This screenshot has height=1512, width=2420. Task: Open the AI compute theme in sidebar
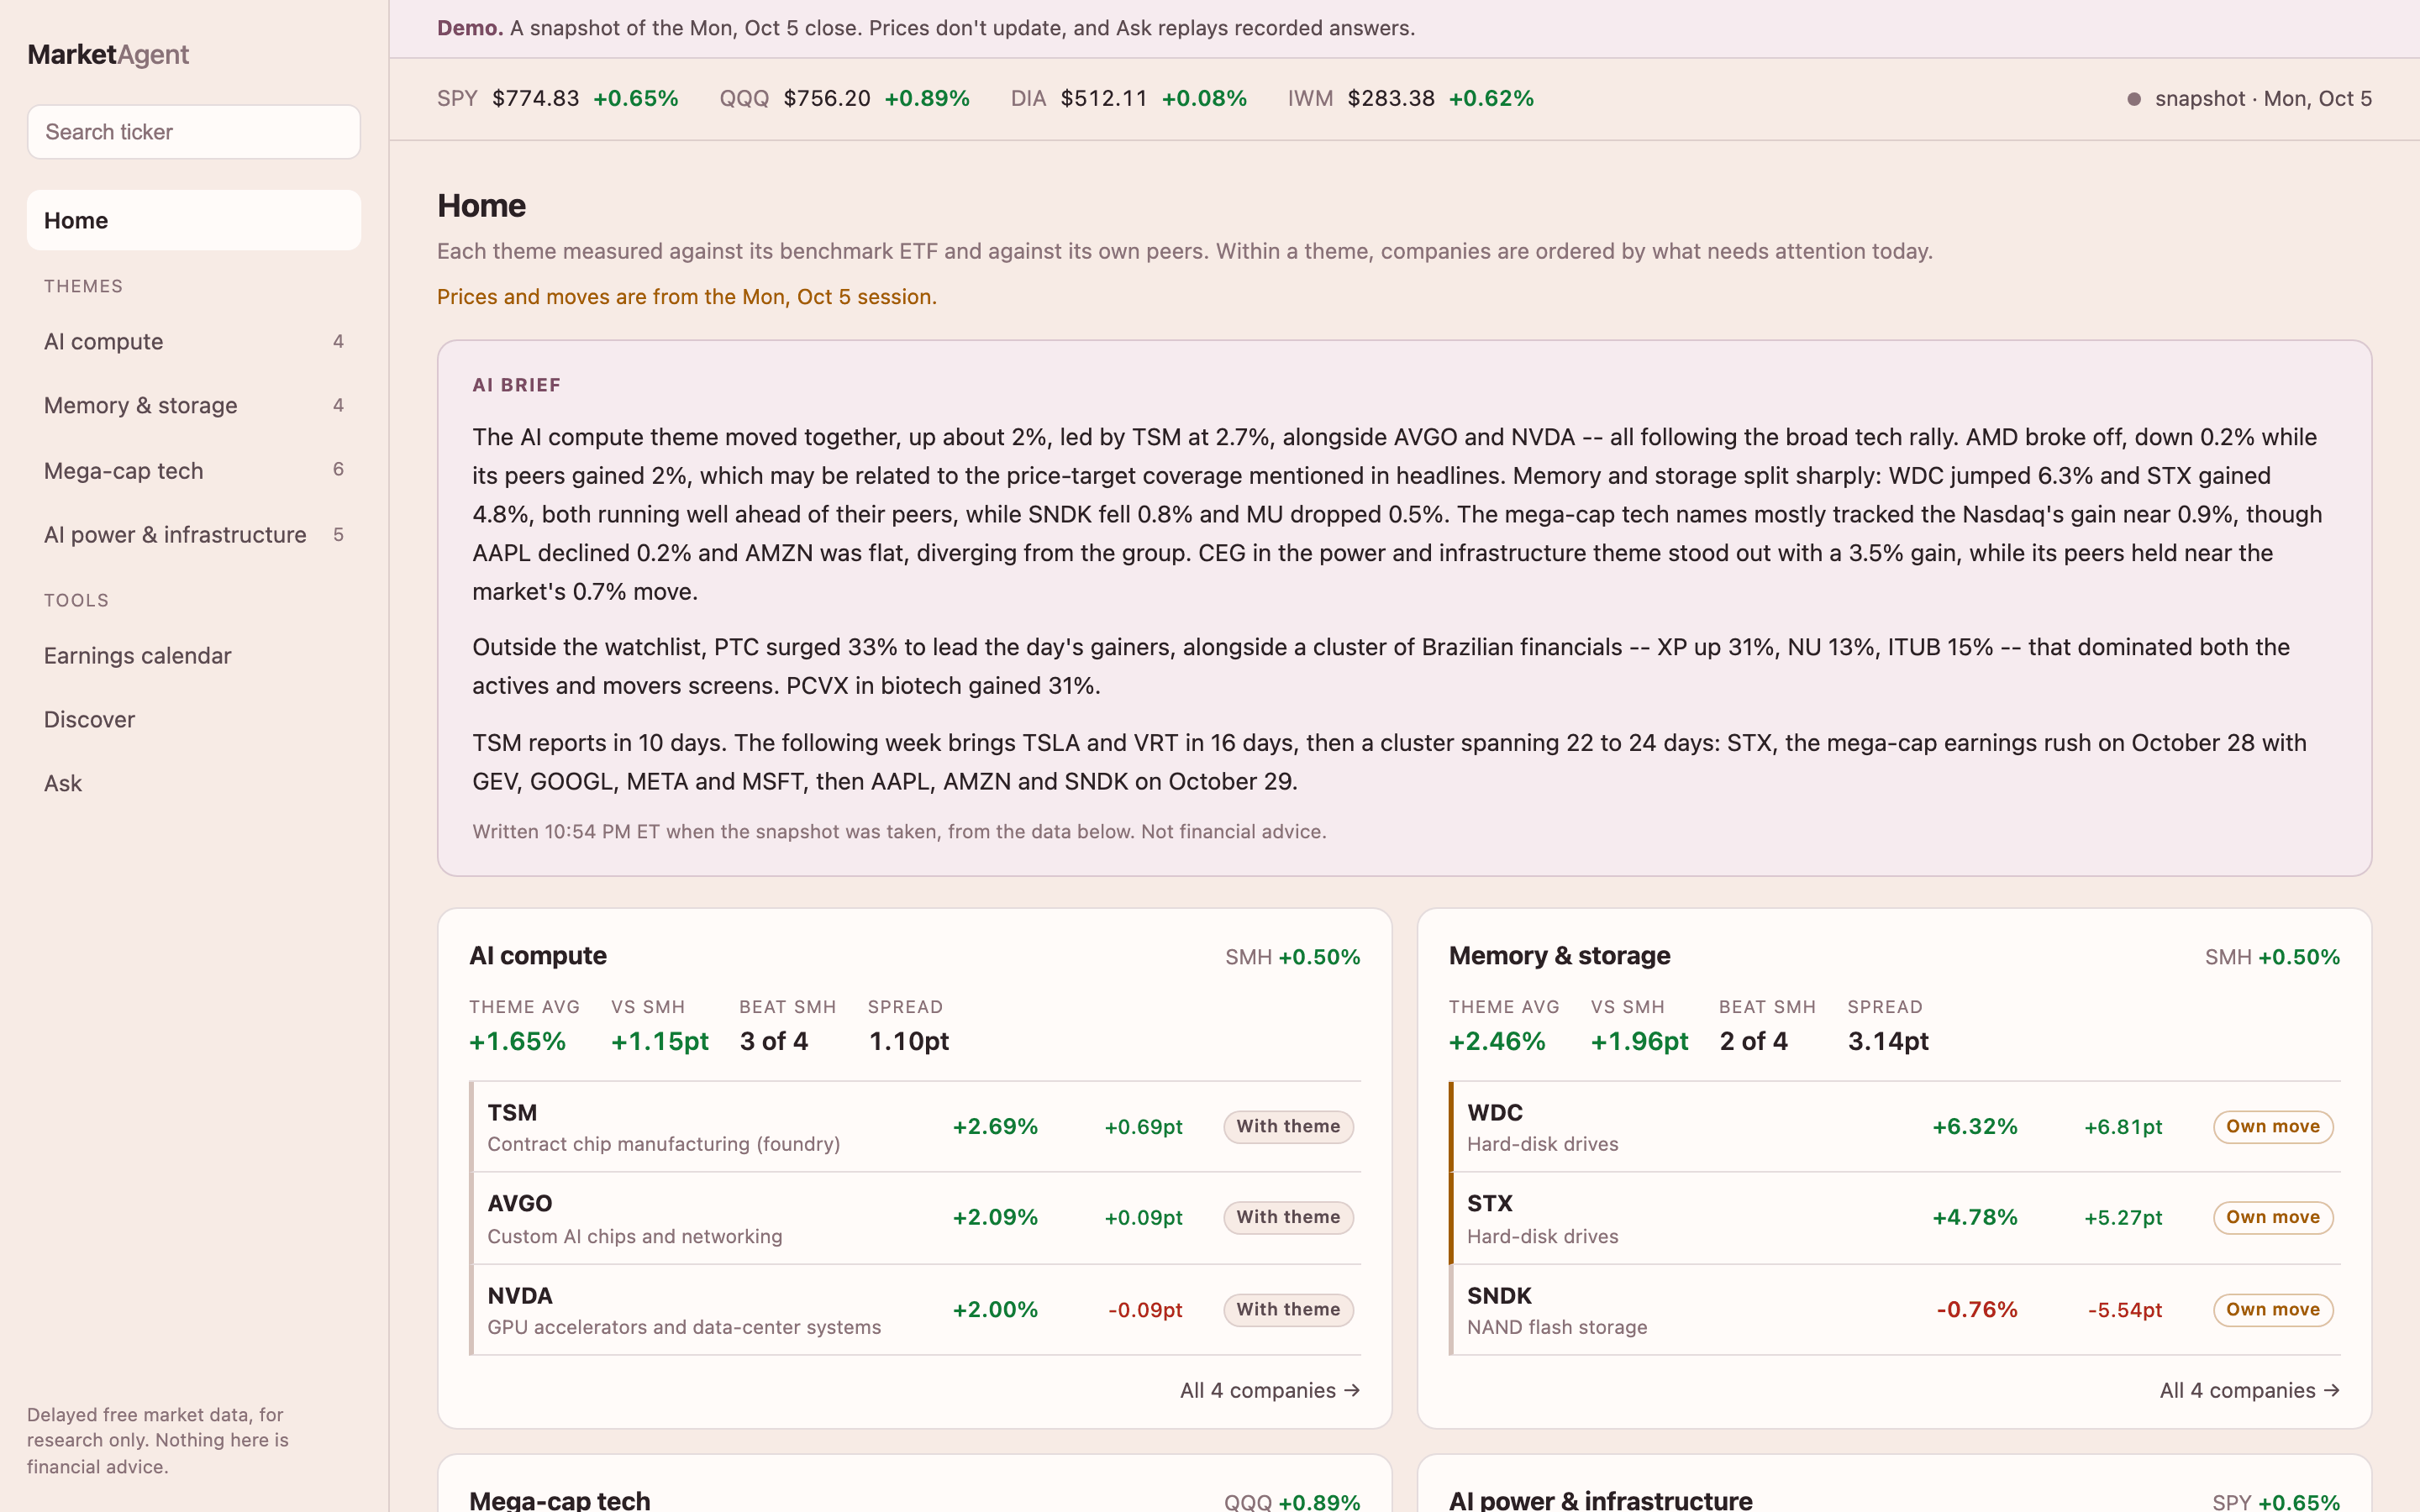pyautogui.click(x=194, y=342)
